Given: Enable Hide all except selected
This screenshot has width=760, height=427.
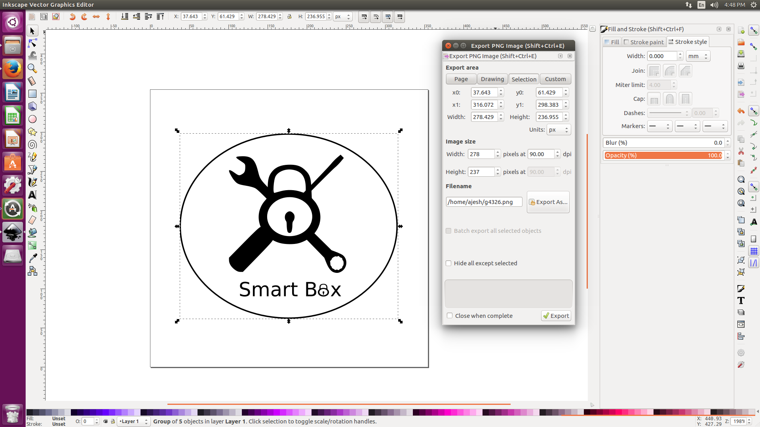Looking at the screenshot, I should point(448,263).
